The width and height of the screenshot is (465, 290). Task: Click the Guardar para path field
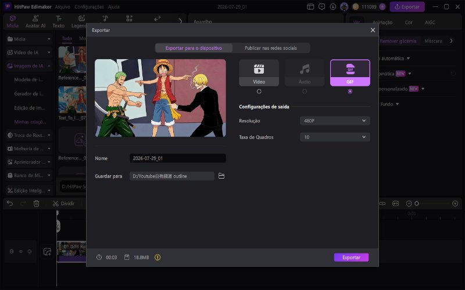[171, 176]
